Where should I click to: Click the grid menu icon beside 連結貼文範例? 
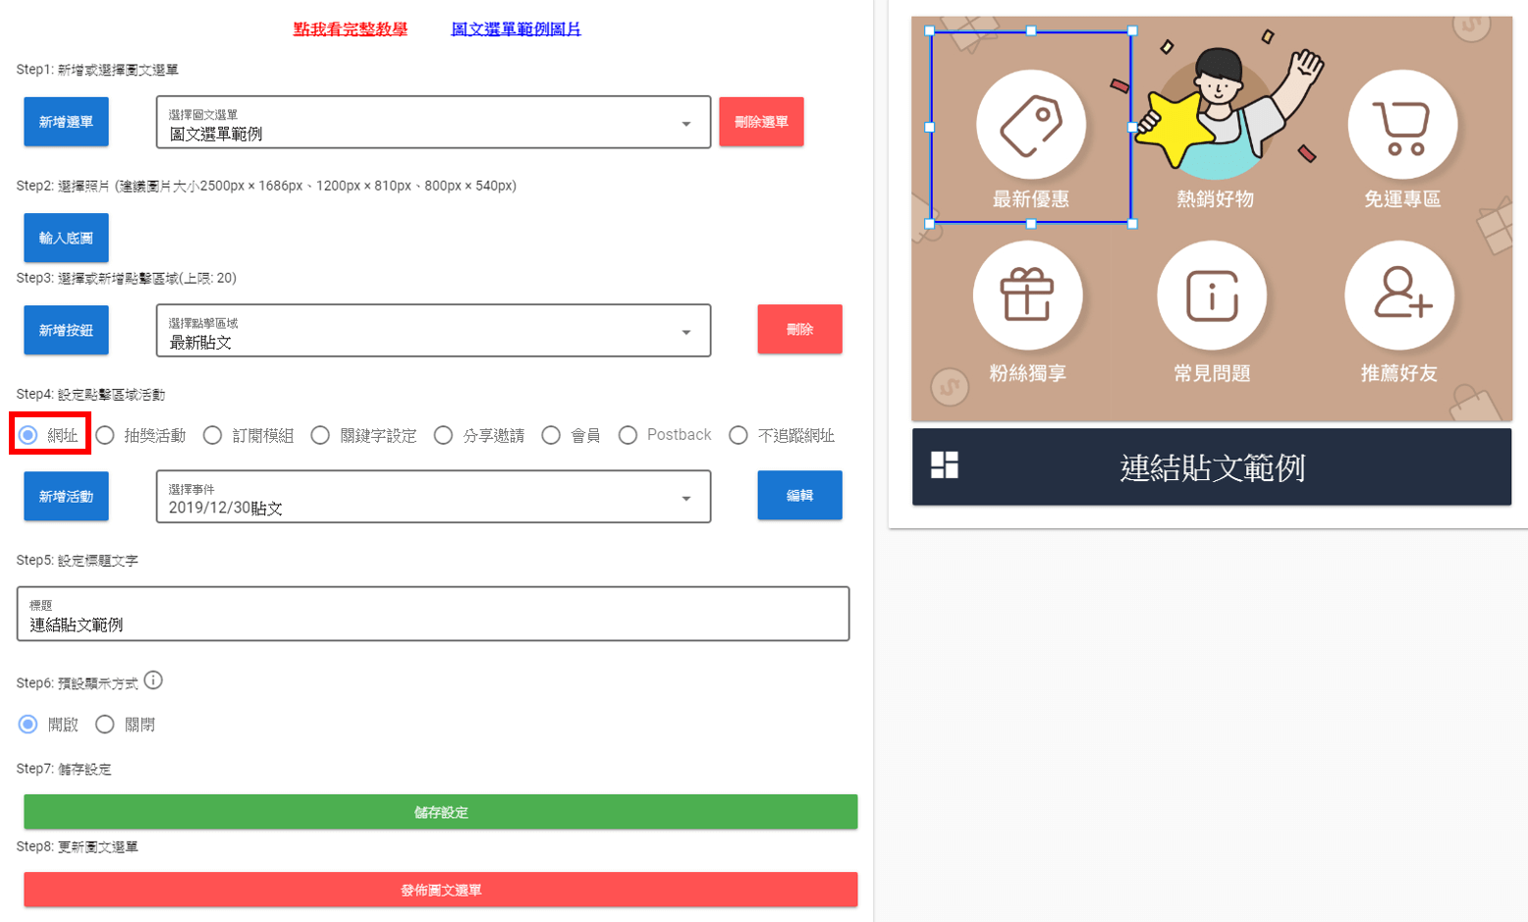(945, 465)
